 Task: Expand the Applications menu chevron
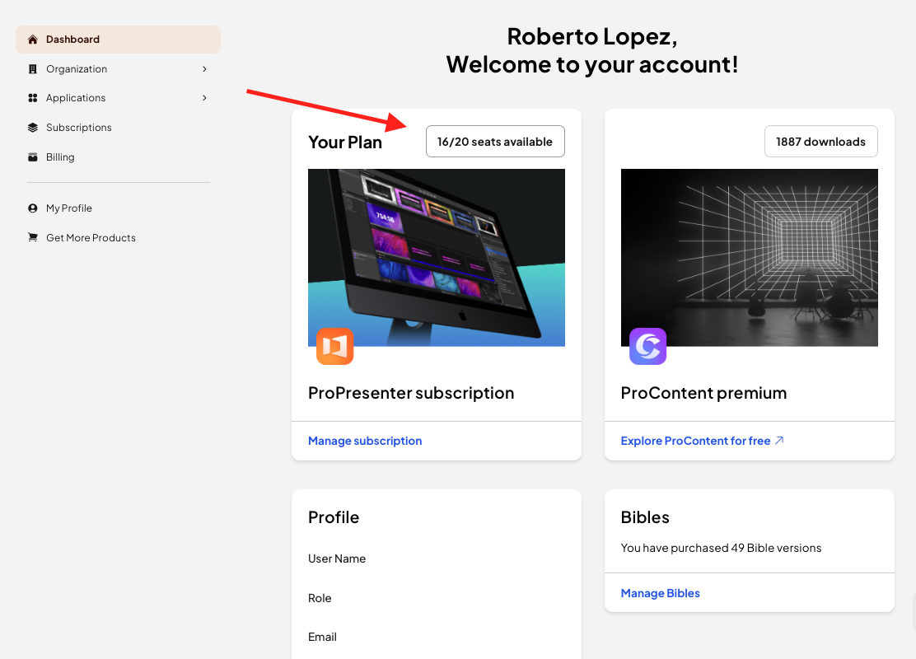204,97
